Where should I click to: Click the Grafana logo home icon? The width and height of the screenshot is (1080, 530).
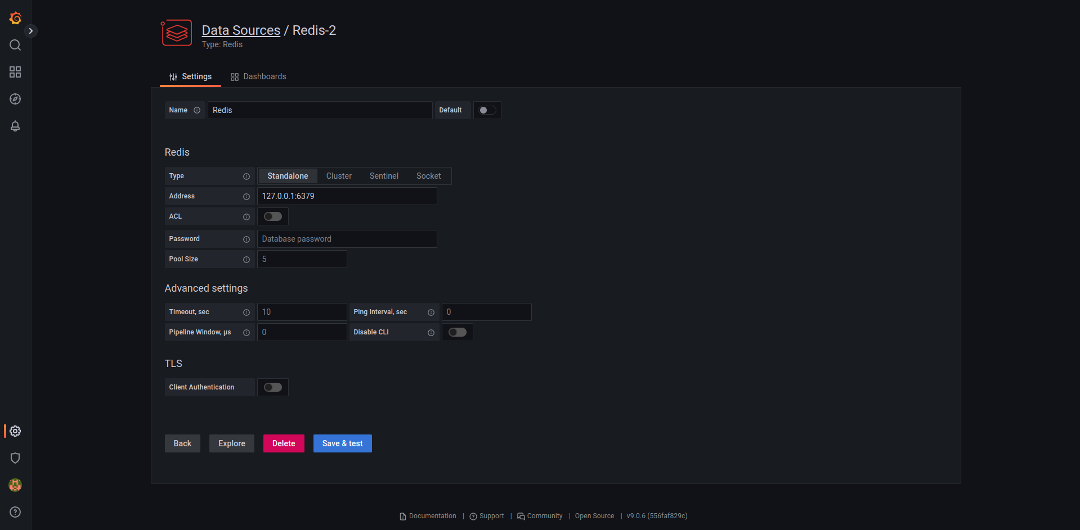tap(15, 18)
